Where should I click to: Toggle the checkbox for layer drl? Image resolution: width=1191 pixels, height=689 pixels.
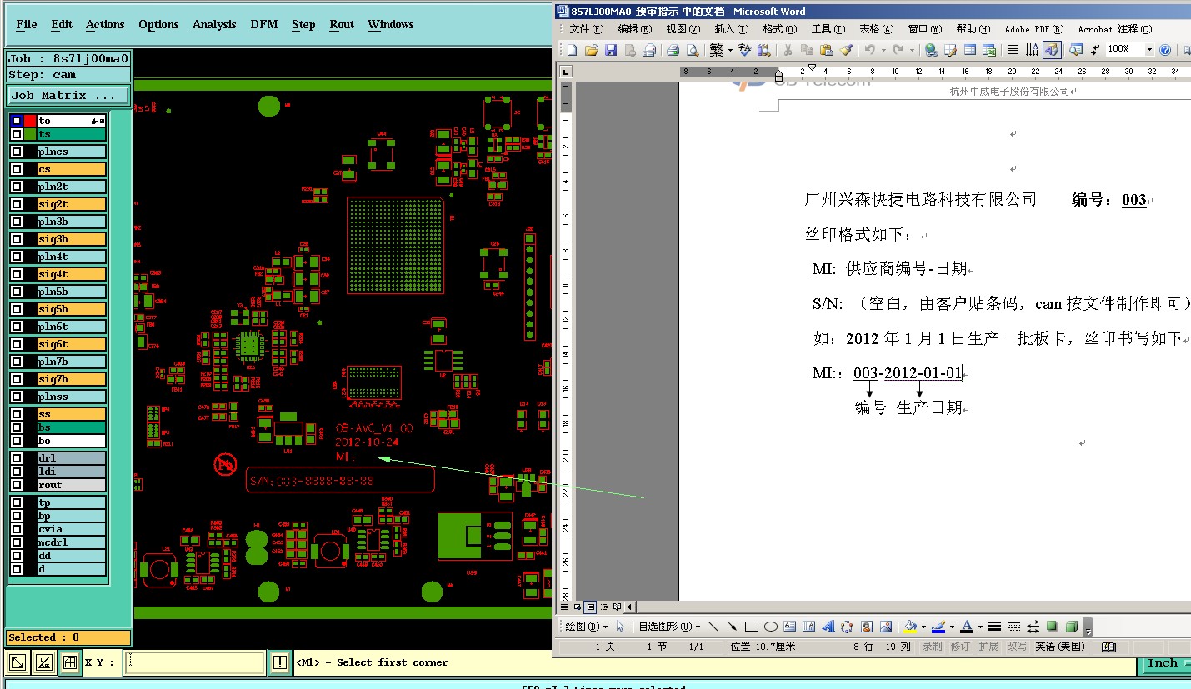(17, 458)
